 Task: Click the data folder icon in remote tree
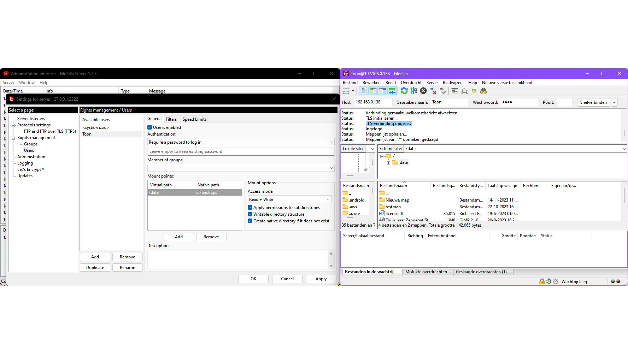coord(395,162)
